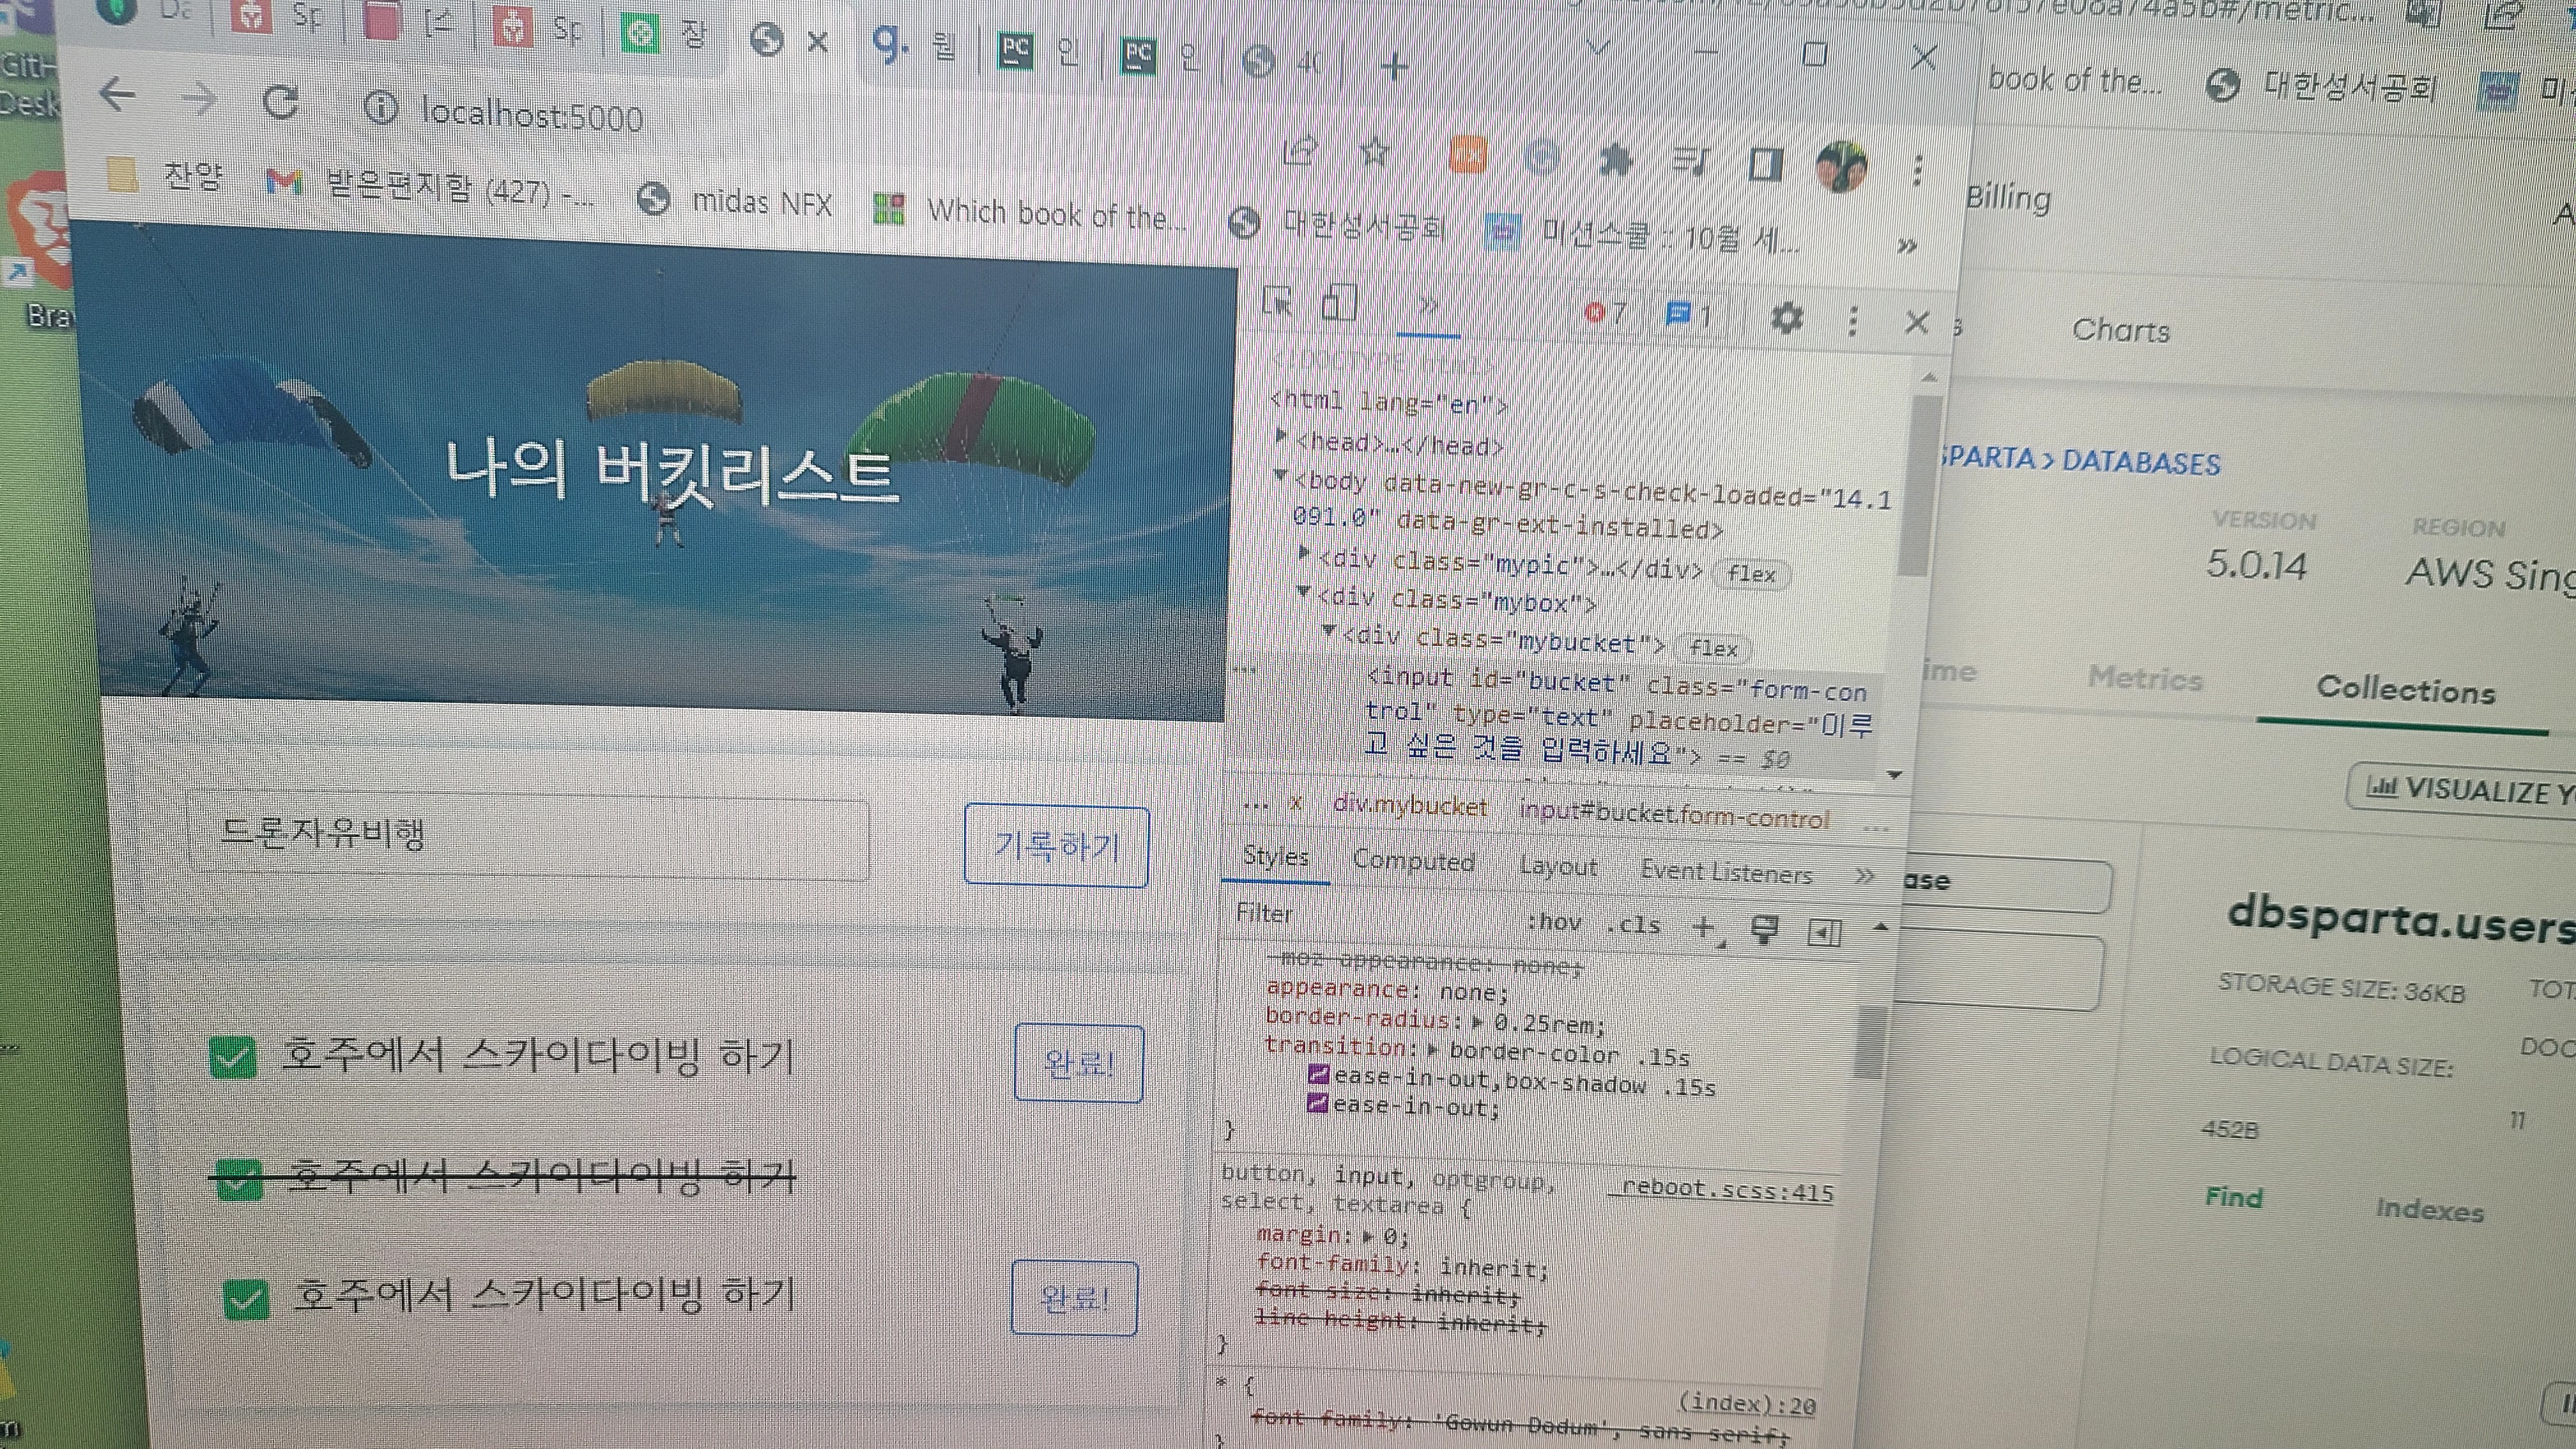The height and width of the screenshot is (1449, 2576).
Task: Close the DevTools panel
Action: [1916, 322]
